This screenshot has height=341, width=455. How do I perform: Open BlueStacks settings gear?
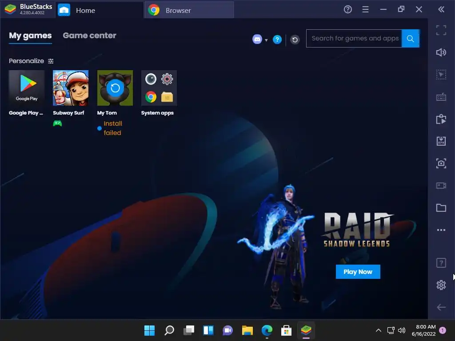click(x=441, y=285)
